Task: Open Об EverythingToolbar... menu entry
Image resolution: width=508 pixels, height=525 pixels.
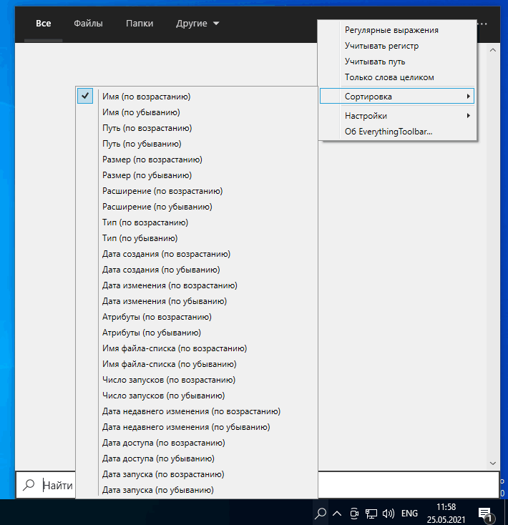Action: click(397, 132)
